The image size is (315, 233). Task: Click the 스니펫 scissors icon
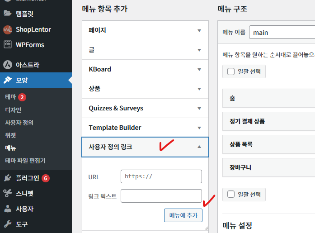pos(8,193)
